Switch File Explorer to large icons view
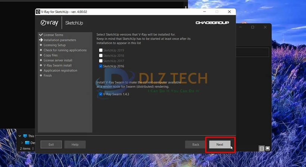Screen dimensions: 306x167 pyautogui.click(x=268, y=148)
